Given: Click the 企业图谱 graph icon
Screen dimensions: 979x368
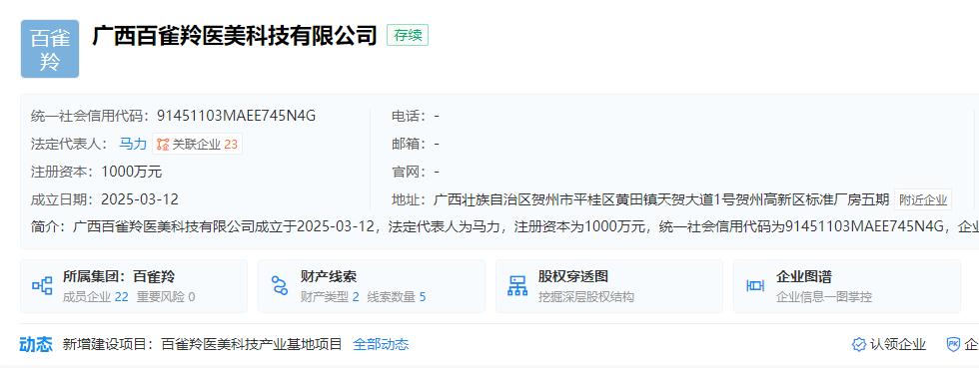Looking at the screenshot, I should click(755, 286).
